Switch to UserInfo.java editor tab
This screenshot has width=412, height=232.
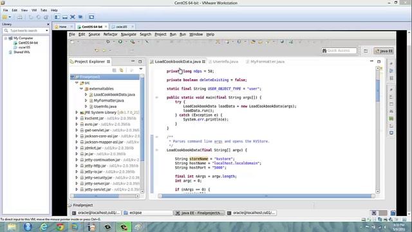[225, 62]
